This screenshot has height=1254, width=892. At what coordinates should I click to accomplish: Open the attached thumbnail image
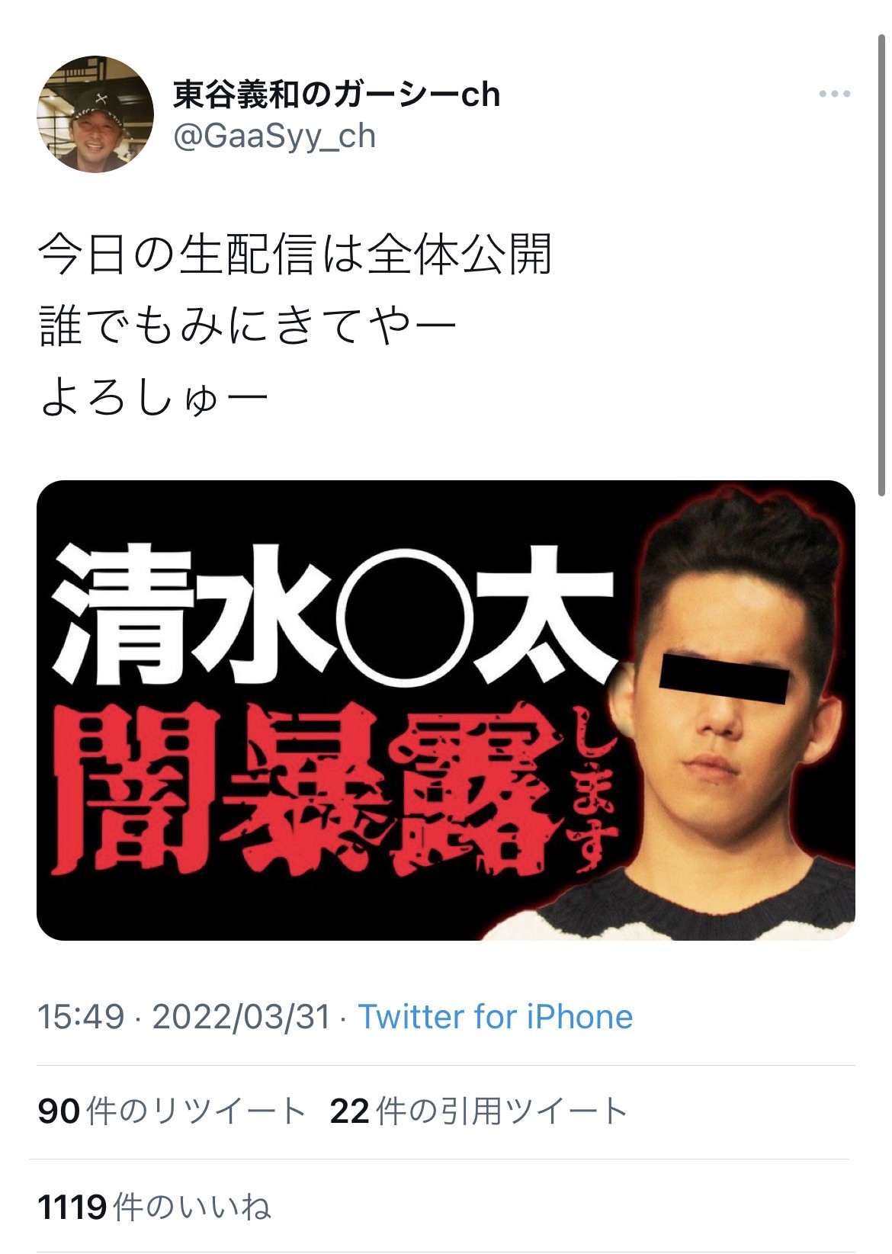(446, 710)
